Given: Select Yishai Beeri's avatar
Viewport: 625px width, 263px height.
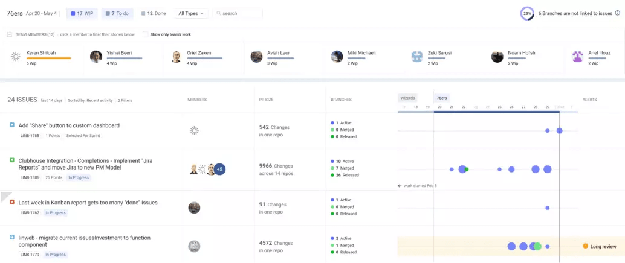Looking at the screenshot, I should (96, 57).
